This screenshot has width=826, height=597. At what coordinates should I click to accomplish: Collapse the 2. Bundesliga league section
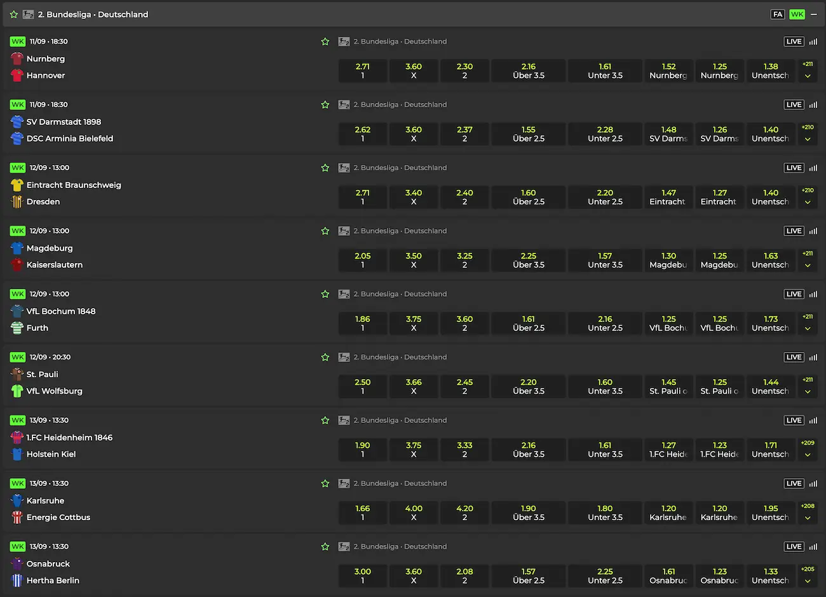814,14
